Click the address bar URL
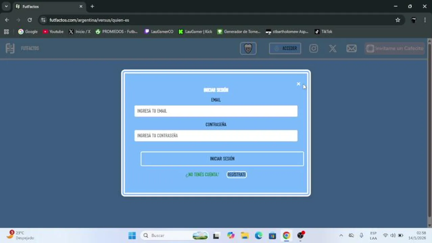 (89, 20)
